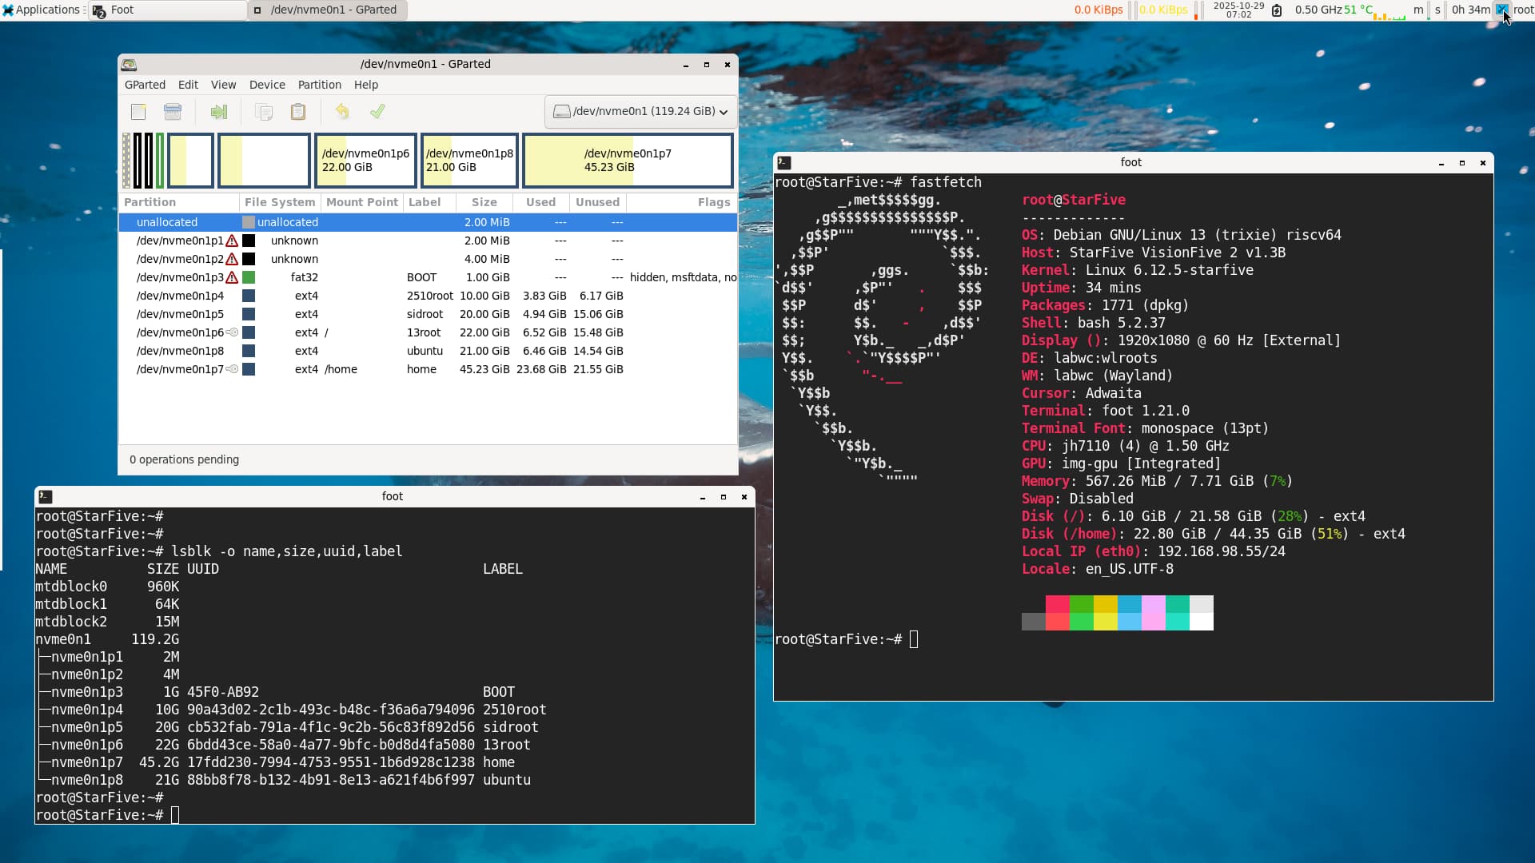
Task: Click the Delete partition toolbar icon
Action: pyautogui.click(x=173, y=112)
